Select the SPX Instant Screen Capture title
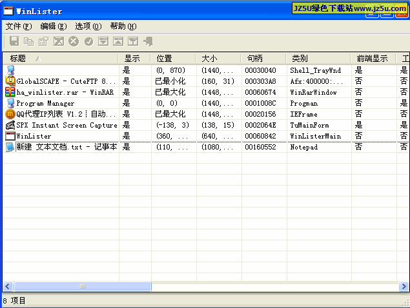Image resolution: width=410 pixels, height=308 pixels. pyautogui.click(x=67, y=125)
